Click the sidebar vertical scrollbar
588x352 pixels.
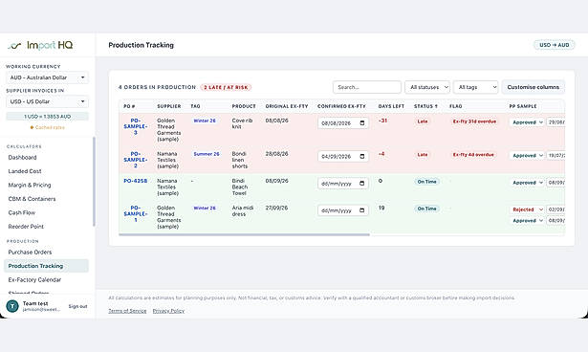94,182
